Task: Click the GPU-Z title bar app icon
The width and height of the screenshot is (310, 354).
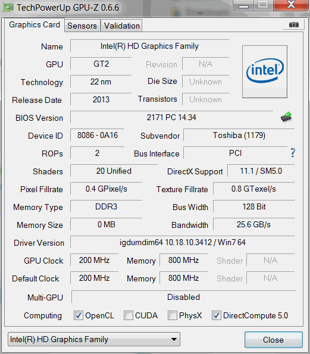Action: (x=8, y=8)
